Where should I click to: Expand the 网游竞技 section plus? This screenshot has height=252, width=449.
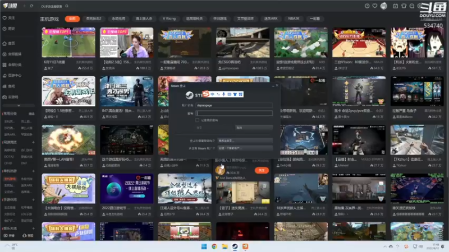point(33,142)
